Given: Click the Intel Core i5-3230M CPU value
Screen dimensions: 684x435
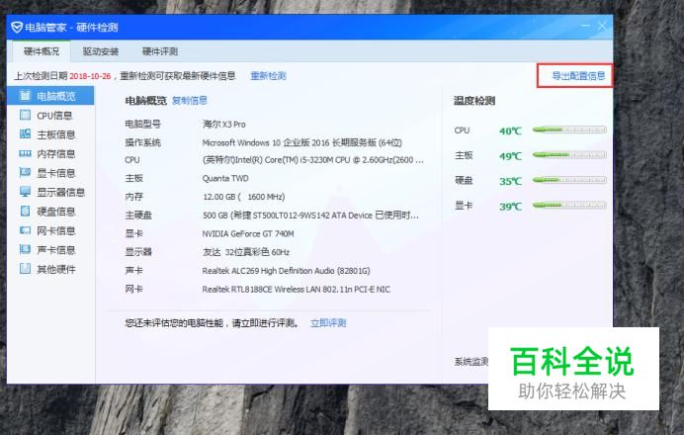Looking at the screenshot, I should pos(312,160).
